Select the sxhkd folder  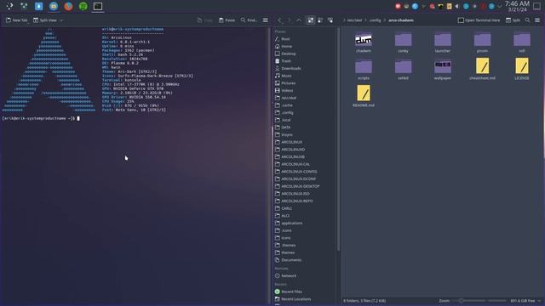403,70
